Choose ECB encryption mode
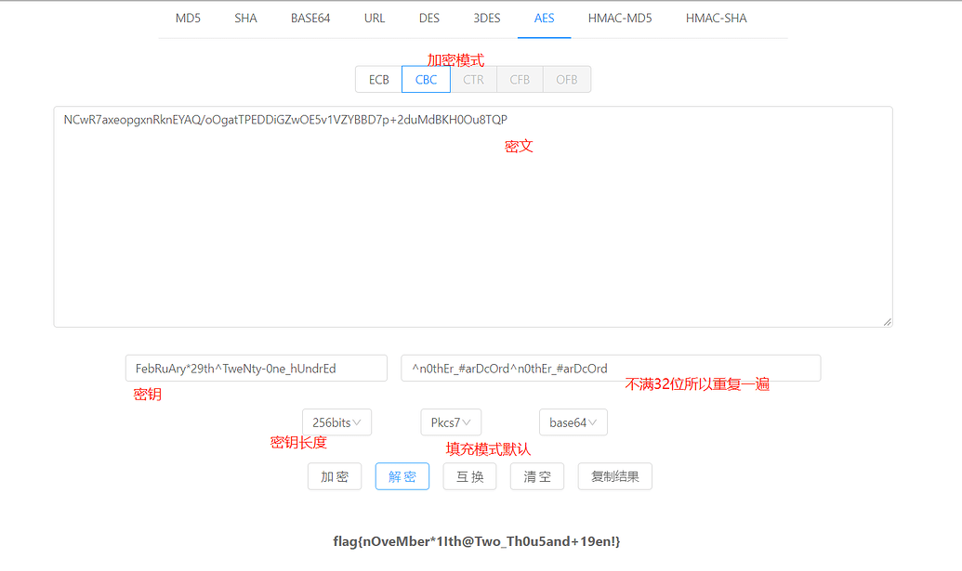The width and height of the screenshot is (962, 571). pyautogui.click(x=378, y=80)
